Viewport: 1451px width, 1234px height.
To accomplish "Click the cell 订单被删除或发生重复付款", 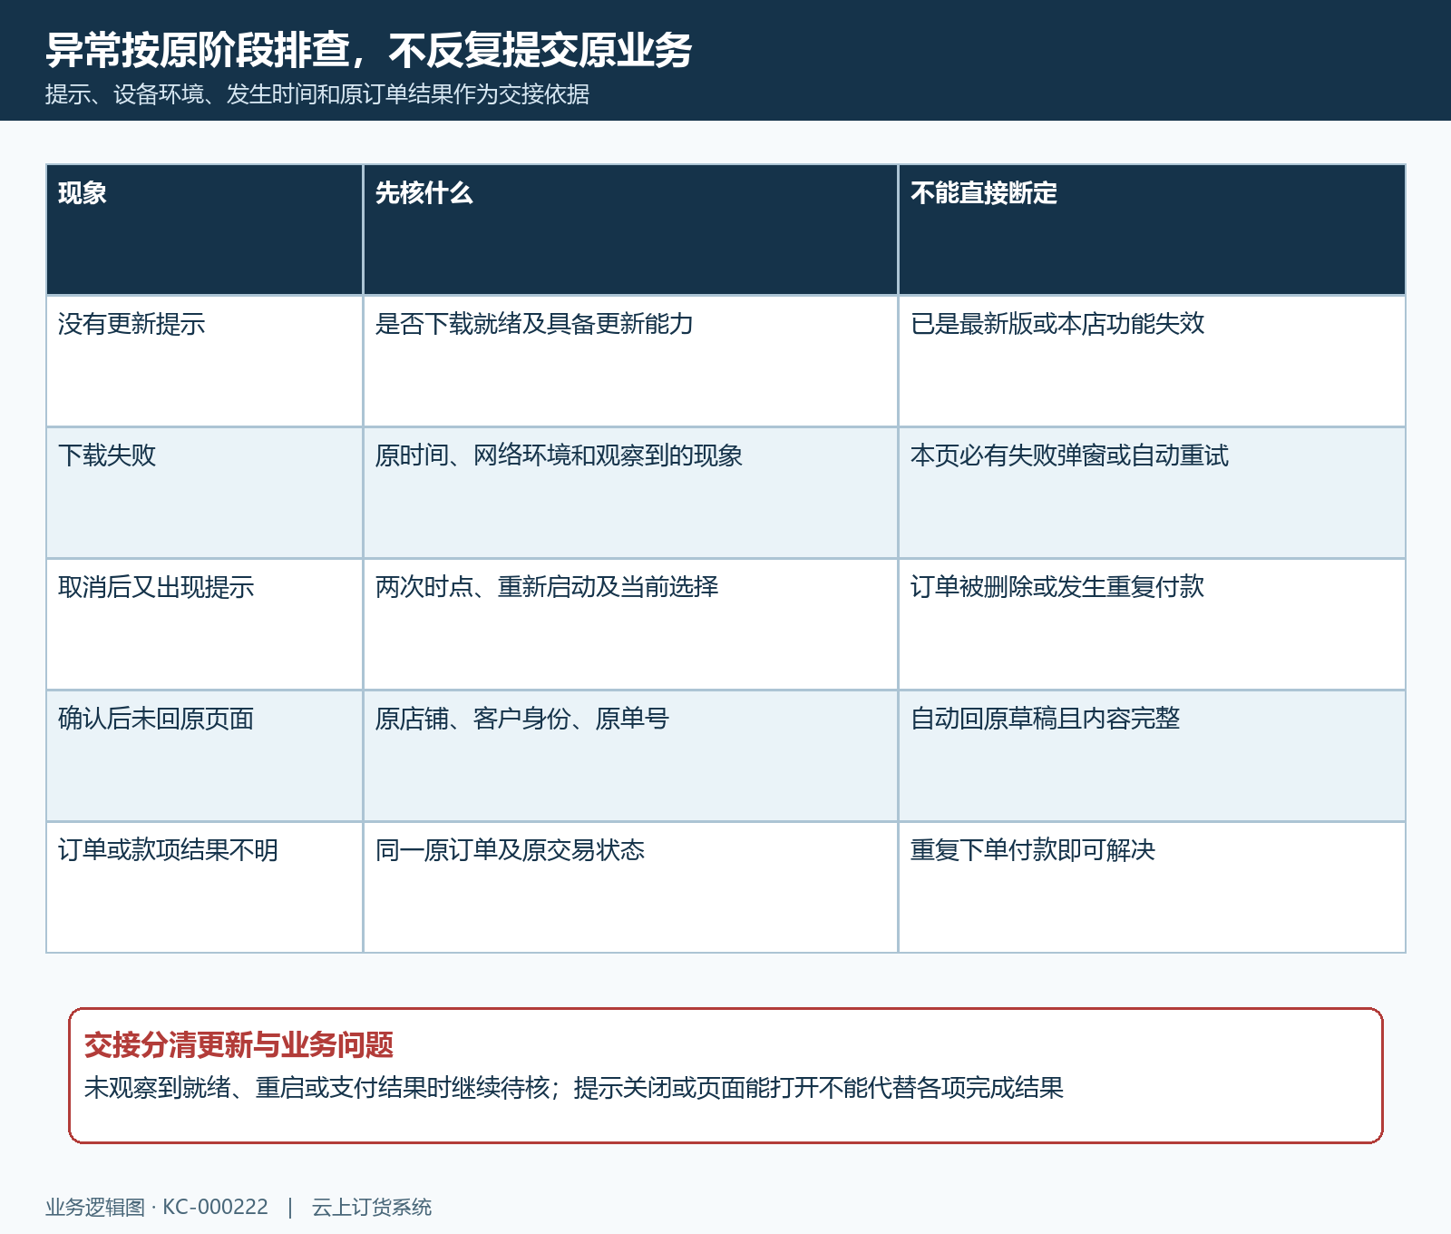I will tap(1152, 624).
